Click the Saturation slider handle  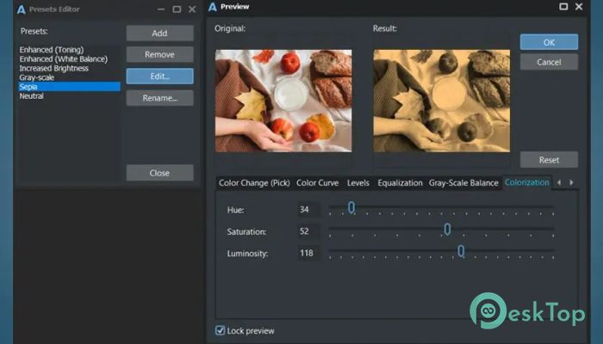[447, 230]
